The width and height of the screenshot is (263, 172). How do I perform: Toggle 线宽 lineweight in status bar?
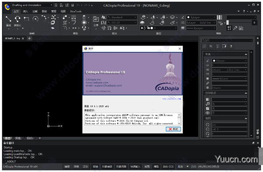click(x=147, y=166)
